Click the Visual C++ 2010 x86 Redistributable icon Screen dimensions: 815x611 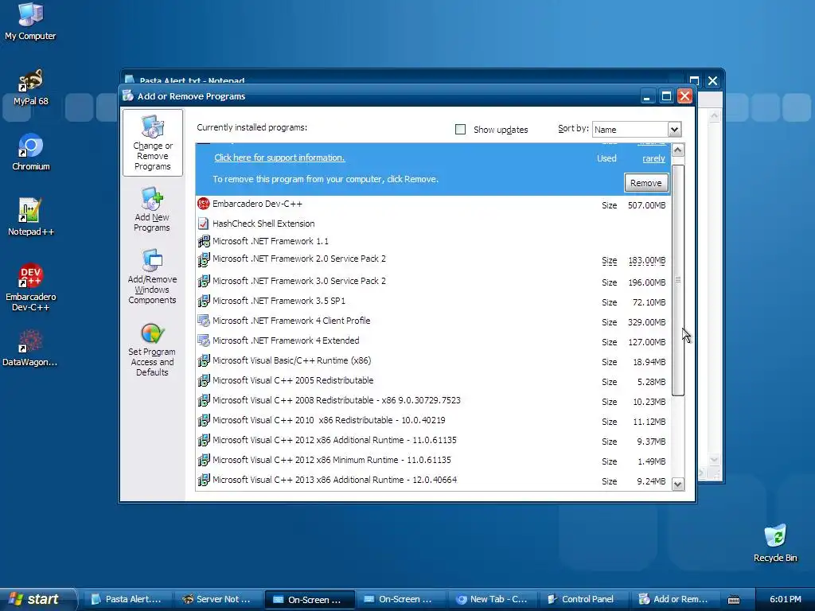[203, 420]
